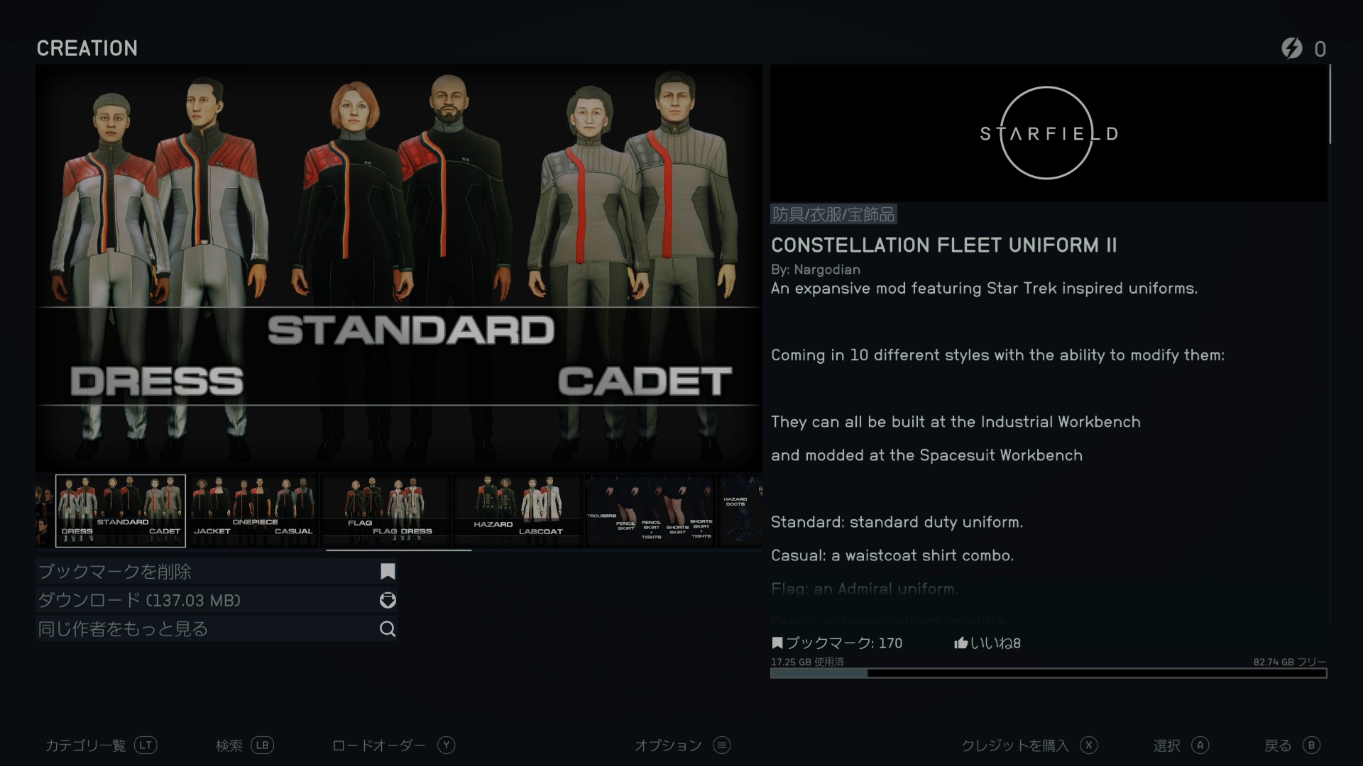Click the thumbs-up いいね icon
This screenshot has height=766, width=1363.
(961, 643)
